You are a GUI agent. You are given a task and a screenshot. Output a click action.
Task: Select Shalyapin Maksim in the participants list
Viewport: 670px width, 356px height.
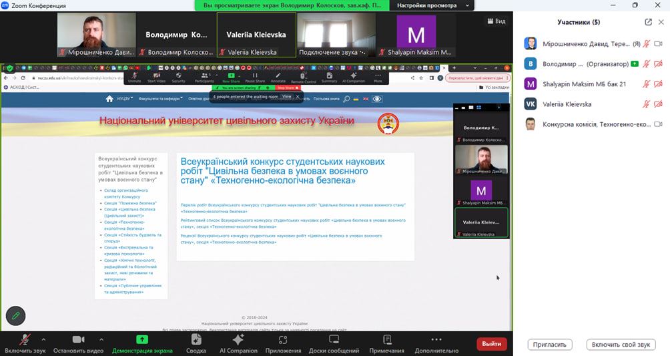point(575,84)
